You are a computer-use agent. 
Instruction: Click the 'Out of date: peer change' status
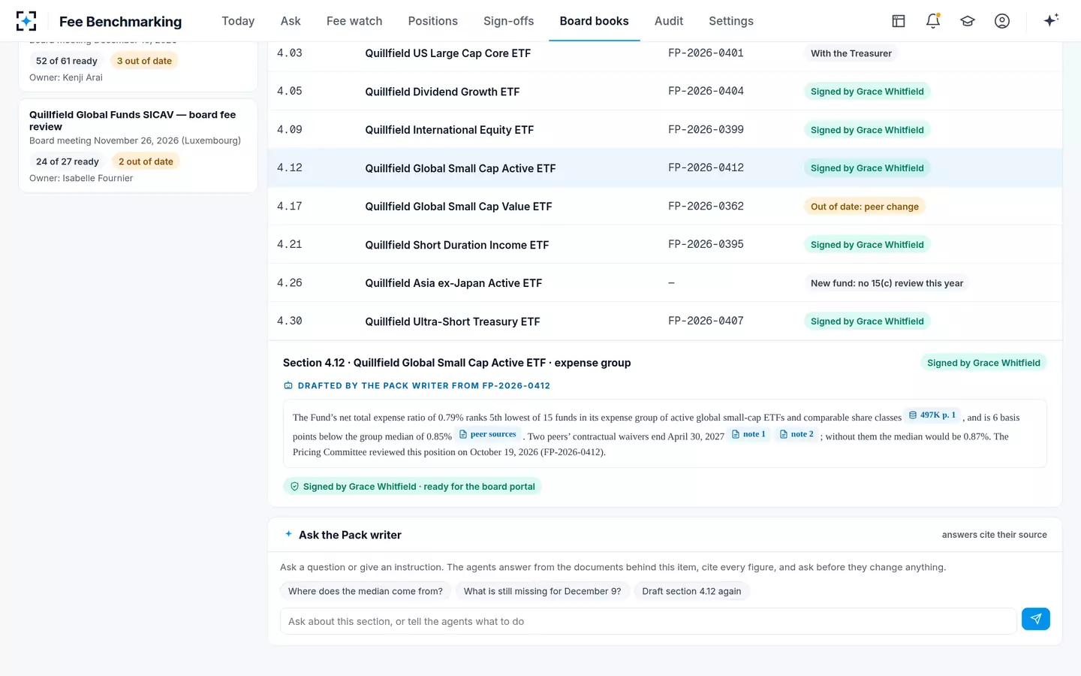tap(864, 207)
